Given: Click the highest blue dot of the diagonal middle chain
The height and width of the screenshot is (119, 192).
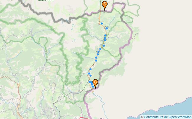Looking at the screenshot, I should pos(100,49).
